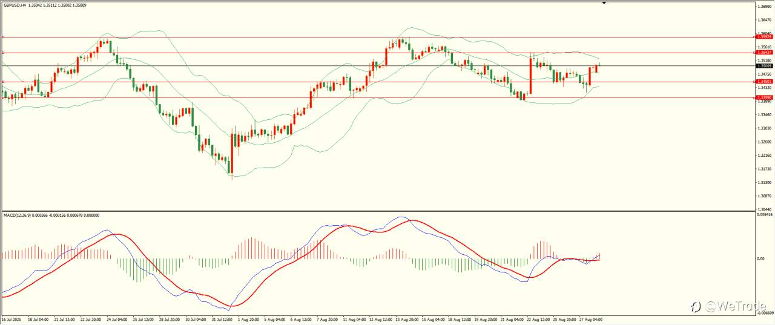Click the 18 Aug 12:00 time label
The image size is (775, 325).
(x=459, y=319)
